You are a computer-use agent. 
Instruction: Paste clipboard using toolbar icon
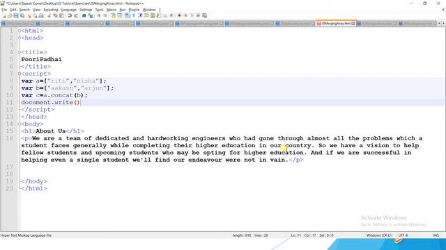tap(62, 15)
